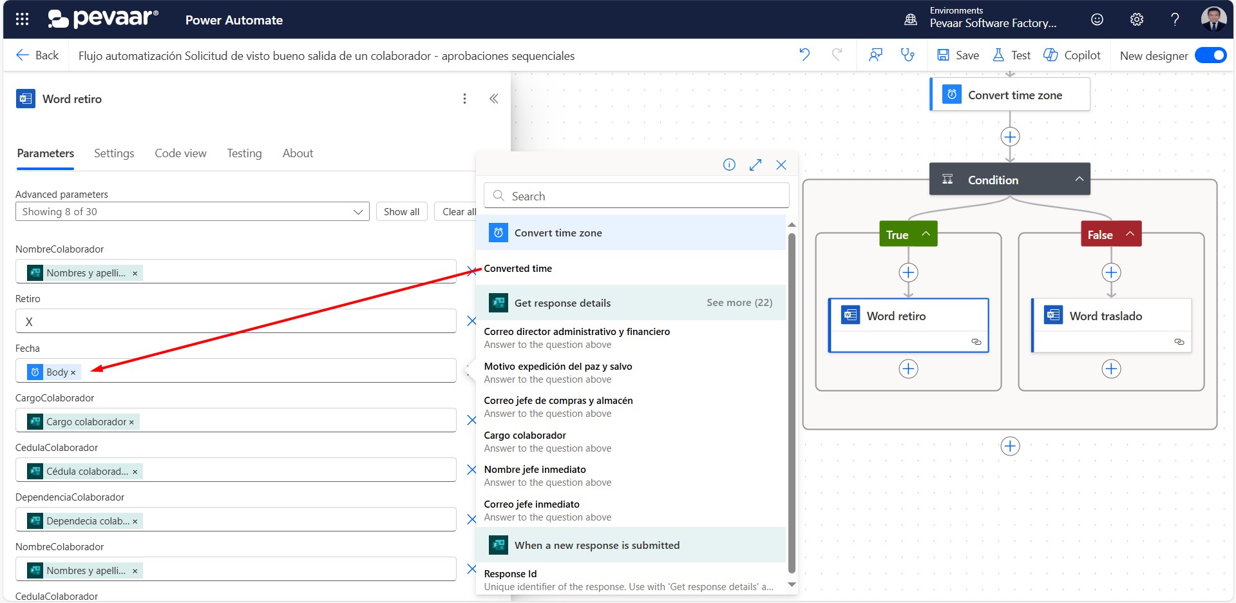Viewport: 1236px width, 603px height.
Task: Open the send feedback person icon
Action: tap(875, 55)
